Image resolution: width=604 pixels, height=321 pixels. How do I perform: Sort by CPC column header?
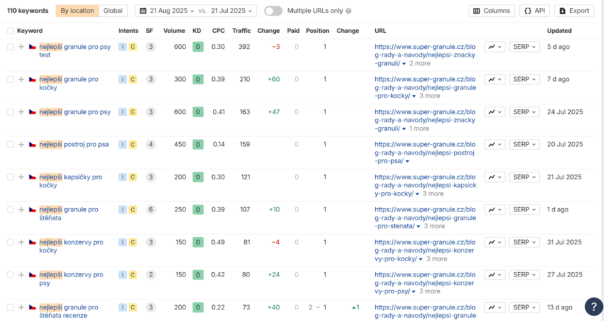(x=218, y=31)
